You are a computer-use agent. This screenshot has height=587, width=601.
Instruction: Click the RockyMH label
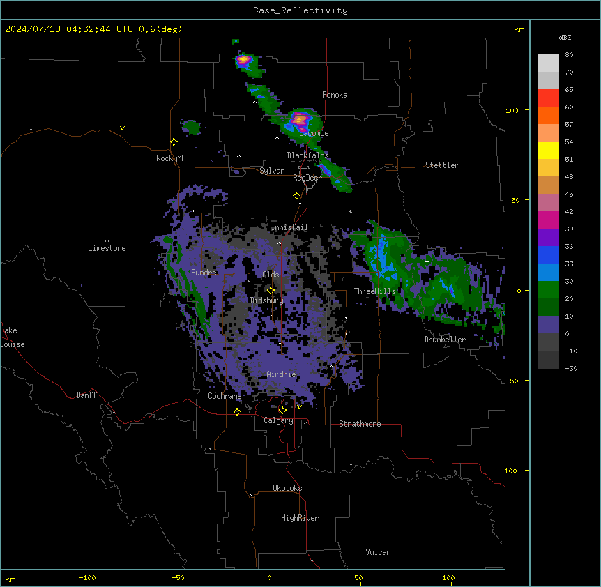tap(171, 158)
